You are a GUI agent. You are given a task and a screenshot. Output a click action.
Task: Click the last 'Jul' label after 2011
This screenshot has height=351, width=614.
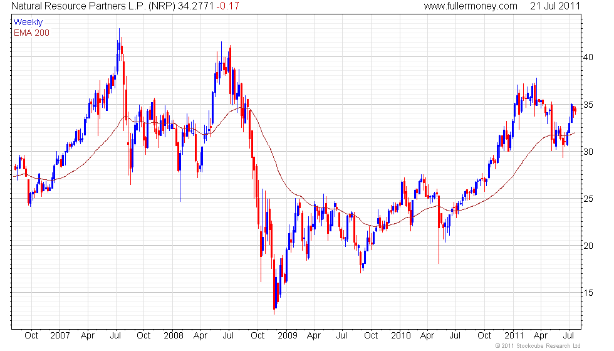(x=569, y=336)
